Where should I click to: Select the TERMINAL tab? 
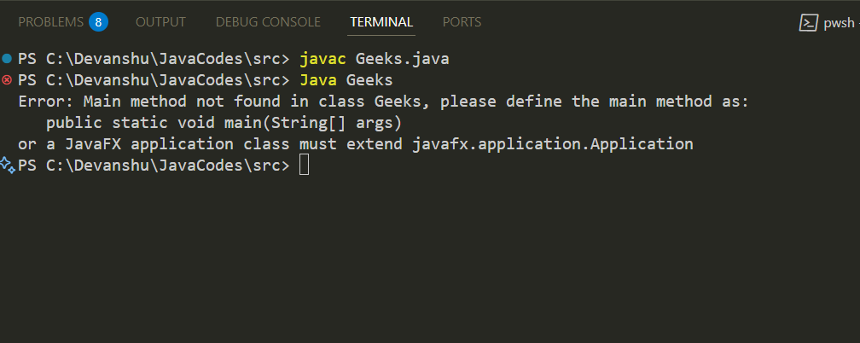pyautogui.click(x=381, y=21)
